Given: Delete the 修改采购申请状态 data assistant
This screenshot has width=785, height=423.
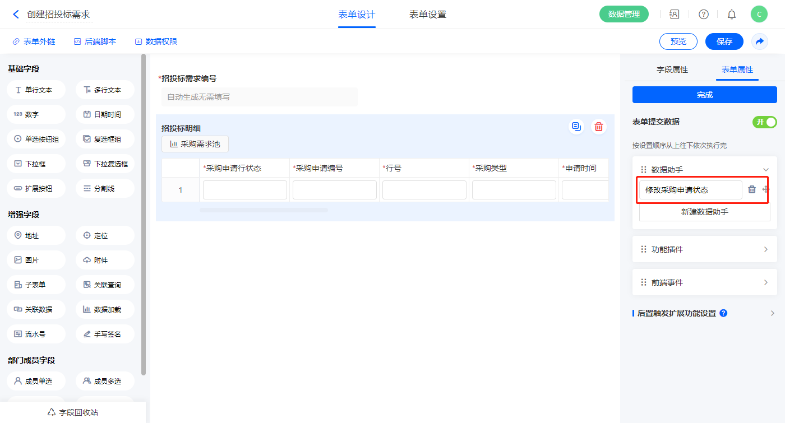Looking at the screenshot, I should click(x=752, y=190).
